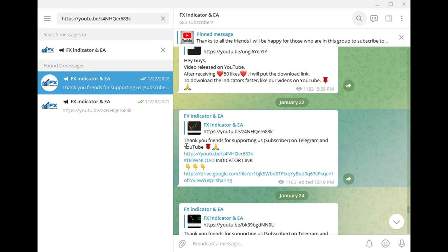Click 'Found 2 messages' label

(64, 65)
